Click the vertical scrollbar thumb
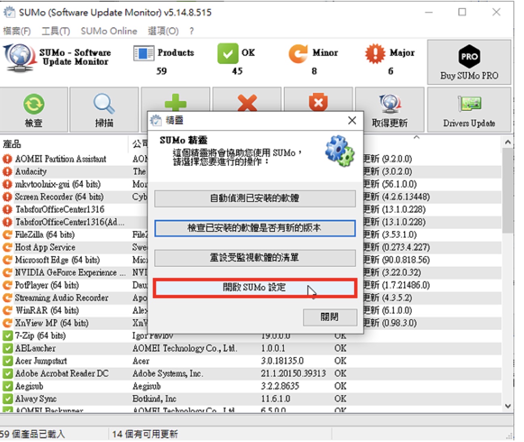 (x=508, y=191)
